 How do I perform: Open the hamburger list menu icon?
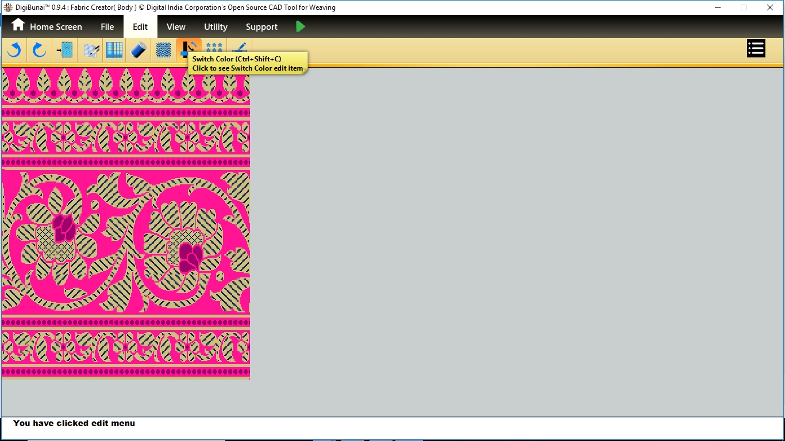click(x=756, y=49)
